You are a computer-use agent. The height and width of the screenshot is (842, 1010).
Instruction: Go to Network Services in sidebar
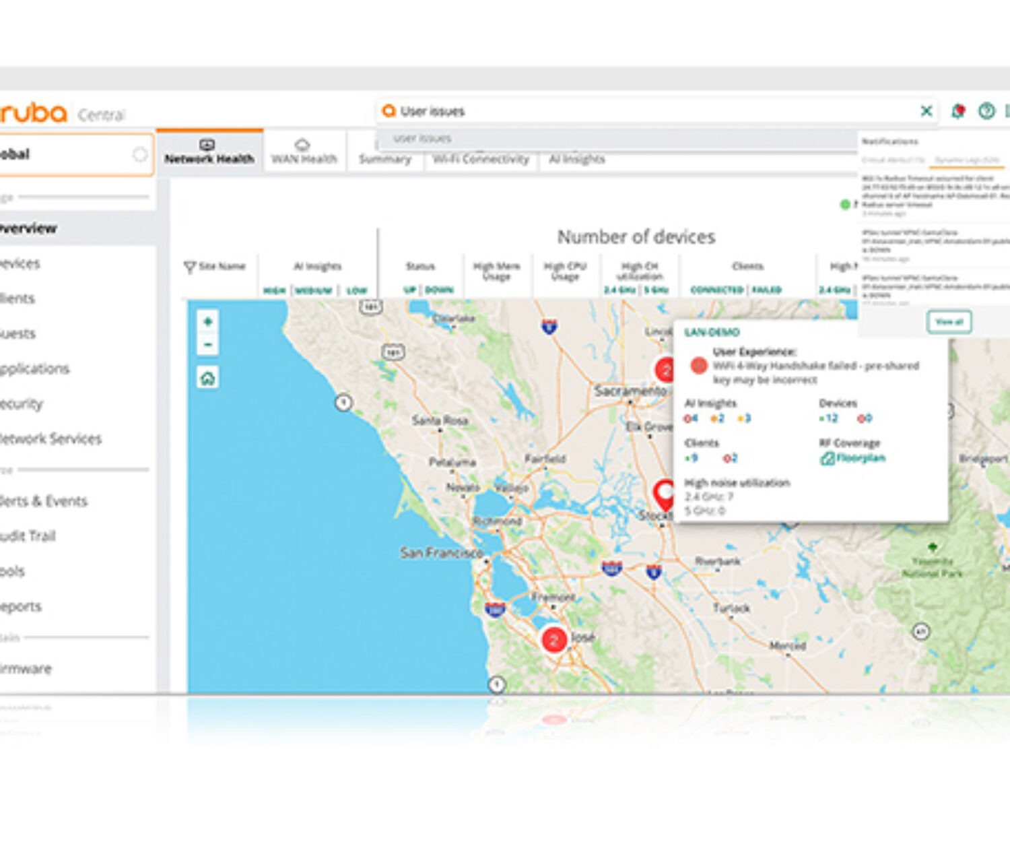51,439
